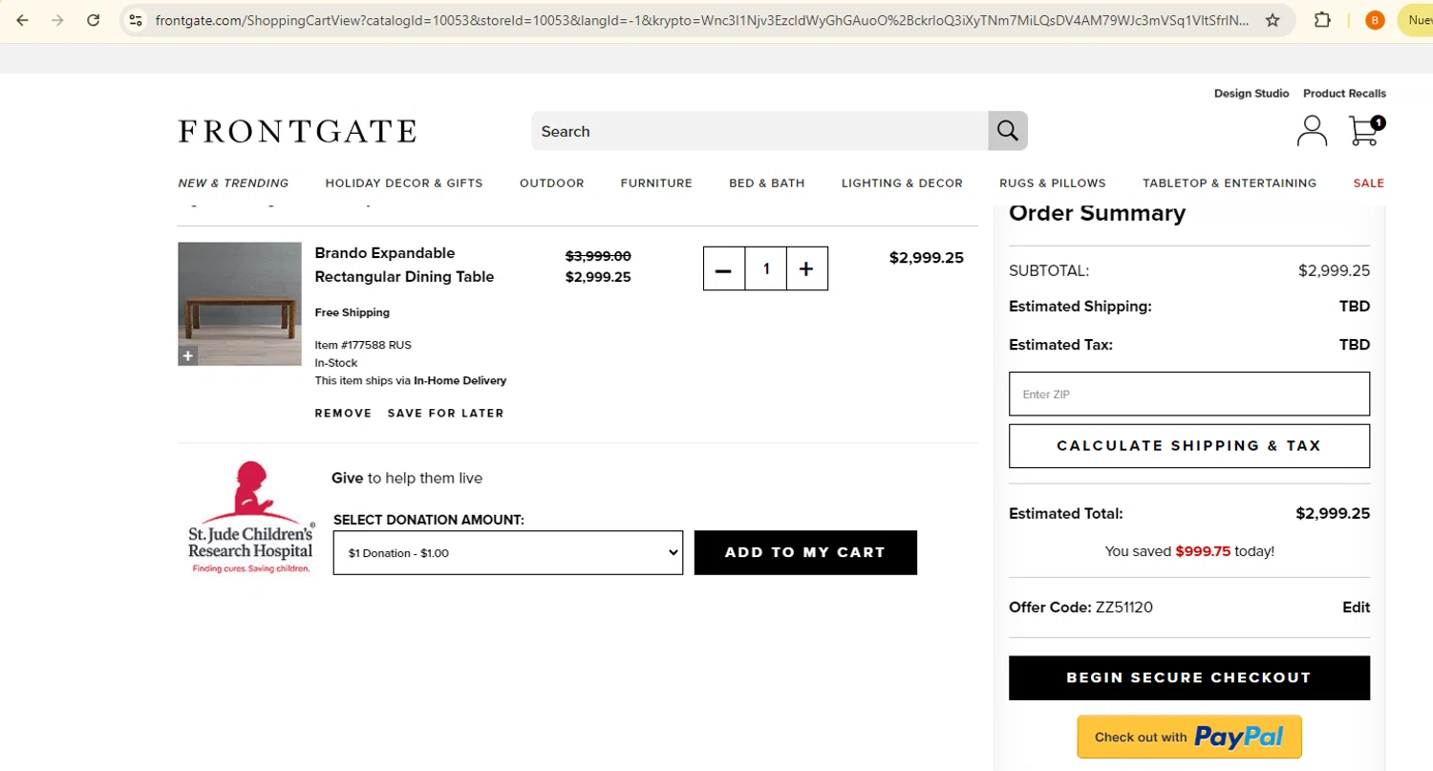
Task: Open Rugs & Pillows menu
Action: 1053,183
